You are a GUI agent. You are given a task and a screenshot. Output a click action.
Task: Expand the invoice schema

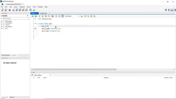pyautogui.click(x=2, y=25)
